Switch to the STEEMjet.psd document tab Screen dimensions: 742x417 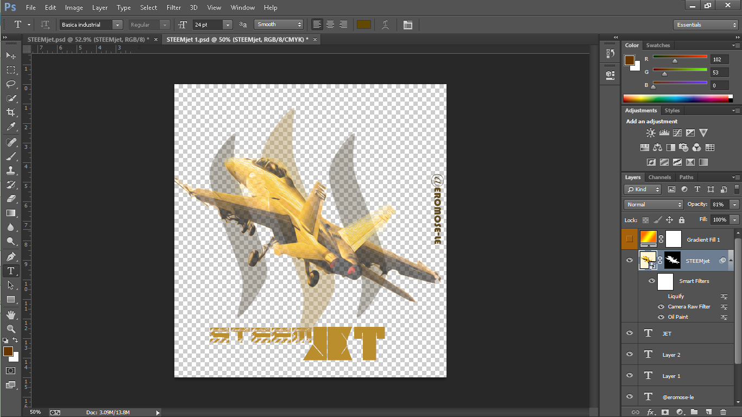click(x=88, y=40)
